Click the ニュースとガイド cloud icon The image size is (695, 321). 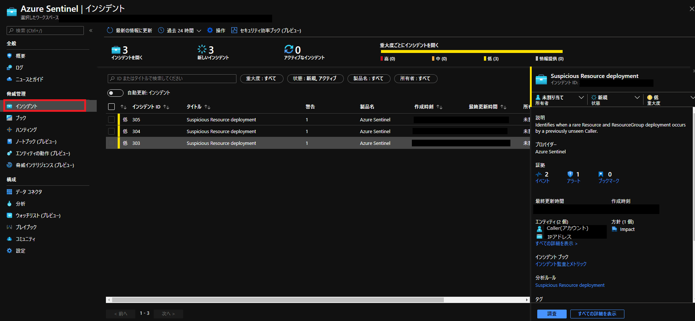click(10, 79)
